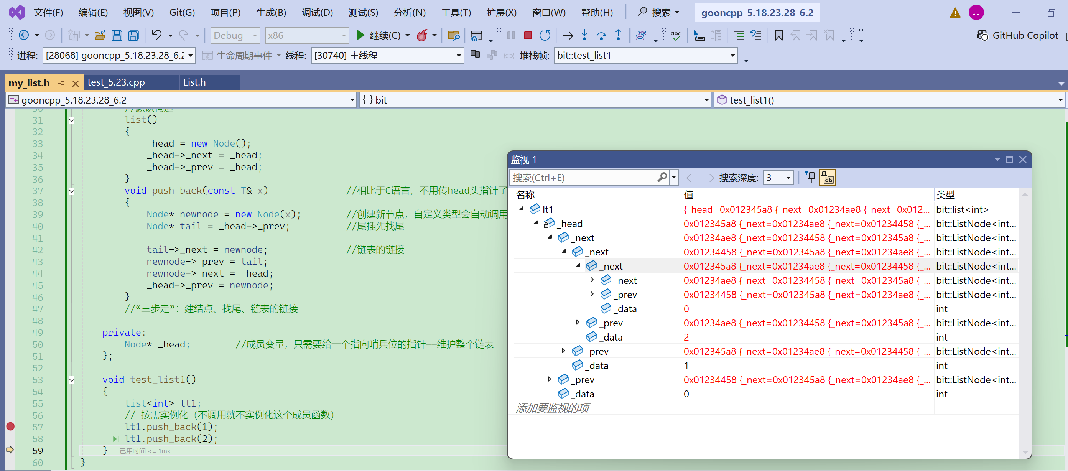The width and height of the screenshot is (1068, 471).
Task: Click the Hot Reload flame icon
Action: pyautogui.click(x=422, y=35)
